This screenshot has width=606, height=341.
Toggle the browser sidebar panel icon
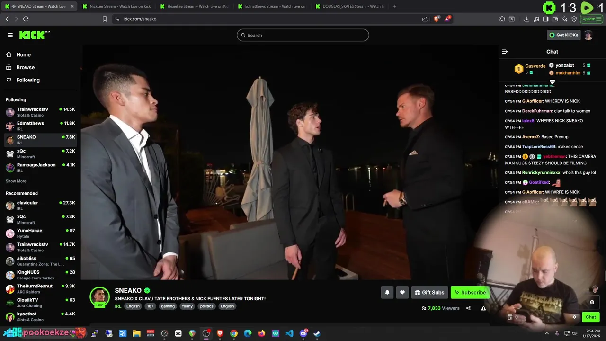[545, 19]
